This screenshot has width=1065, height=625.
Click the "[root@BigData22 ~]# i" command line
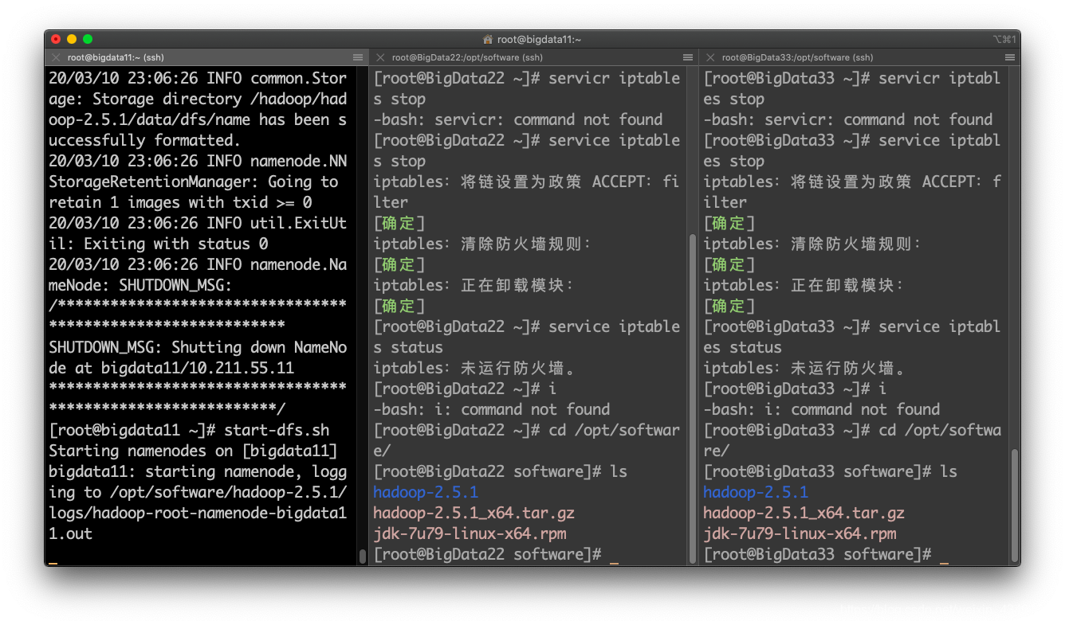point(465,389)
